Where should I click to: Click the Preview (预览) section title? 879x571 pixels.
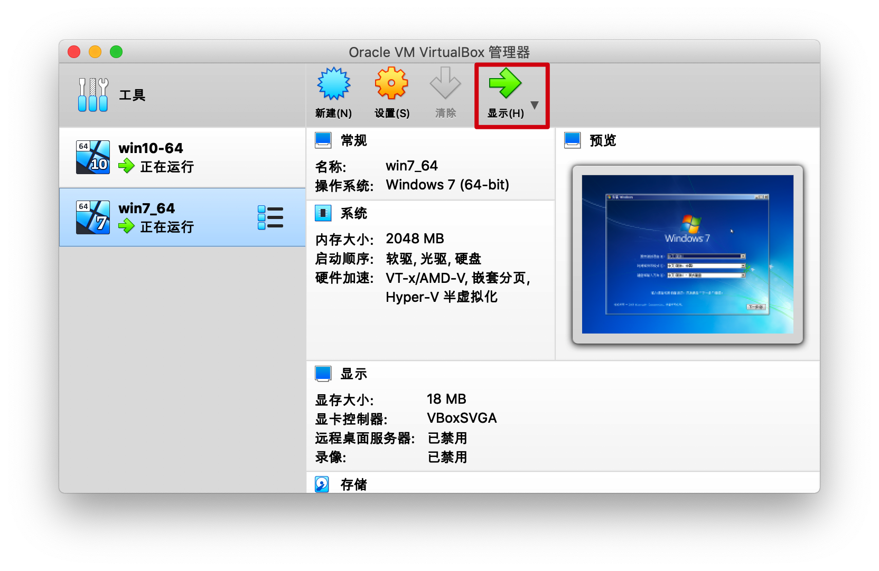coord(603,140)
